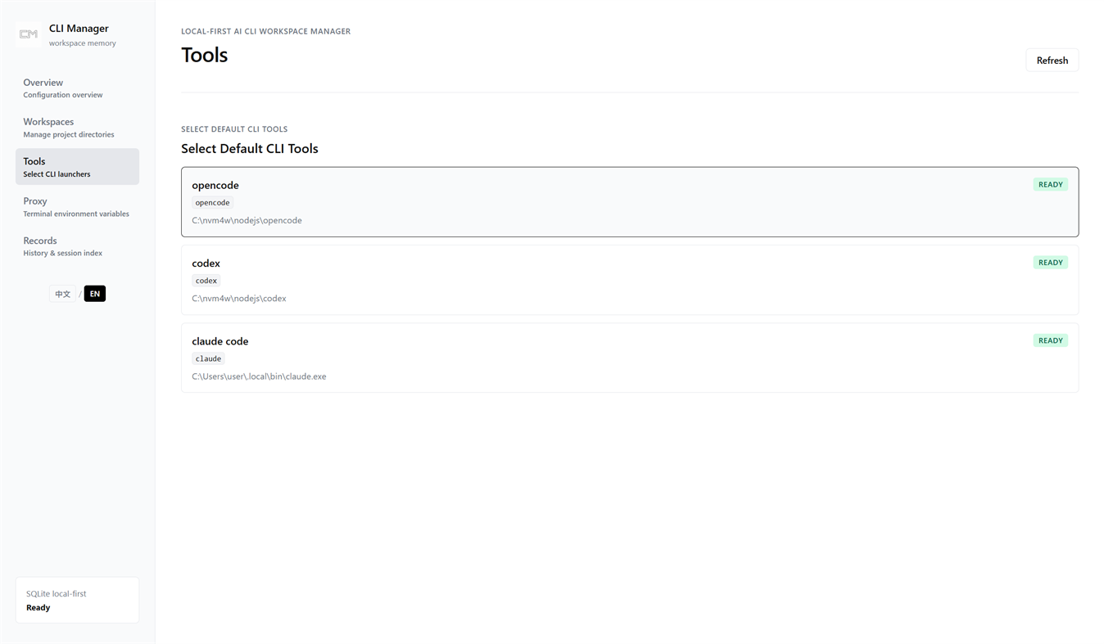Click the claude command tag
The width and height of the screenshot is (1104, 644).
208,358
